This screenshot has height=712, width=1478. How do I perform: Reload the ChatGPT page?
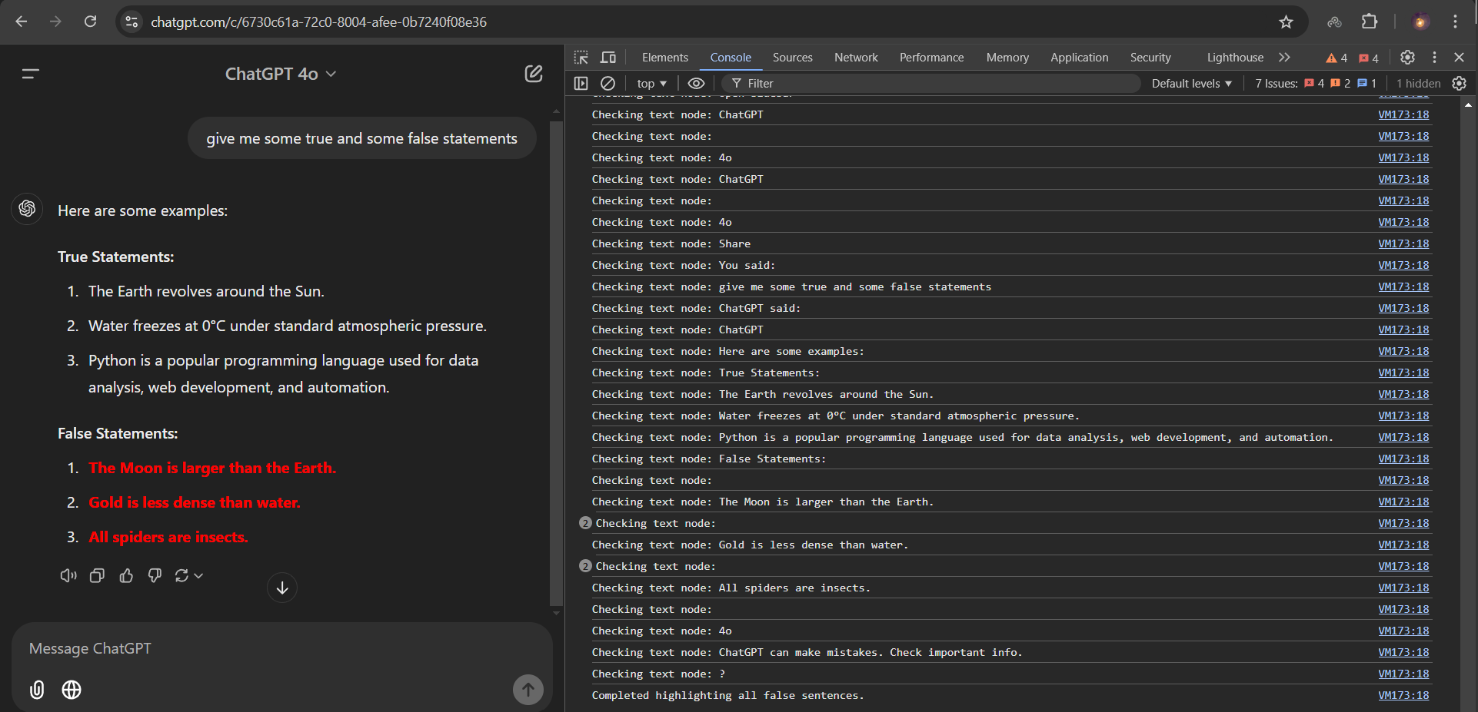coord(91,22)
